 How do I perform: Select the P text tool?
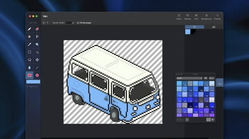tap(37, 37)
